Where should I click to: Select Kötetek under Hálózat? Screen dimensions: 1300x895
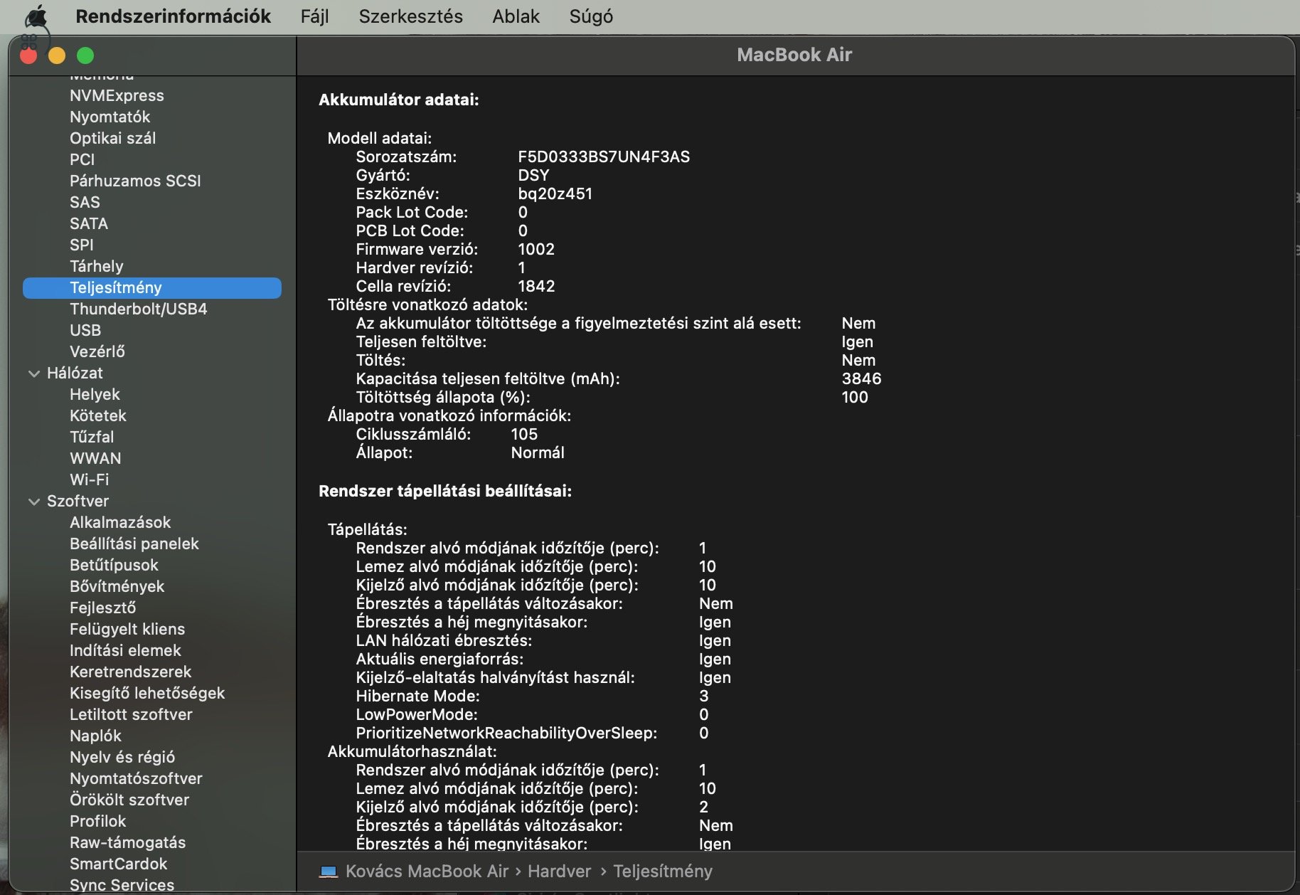(97, 415)
